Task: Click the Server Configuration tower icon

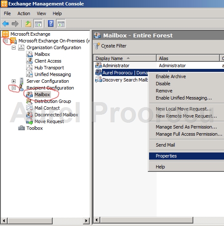Action: pos(21,81)
